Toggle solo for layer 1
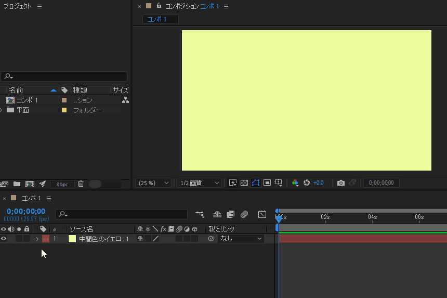 (x=19, y=239)
